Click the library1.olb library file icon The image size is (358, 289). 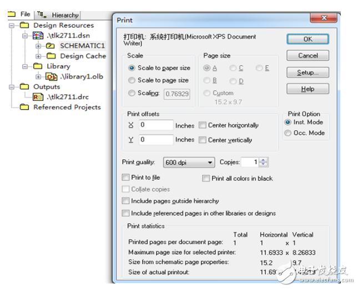coord(52,77)
